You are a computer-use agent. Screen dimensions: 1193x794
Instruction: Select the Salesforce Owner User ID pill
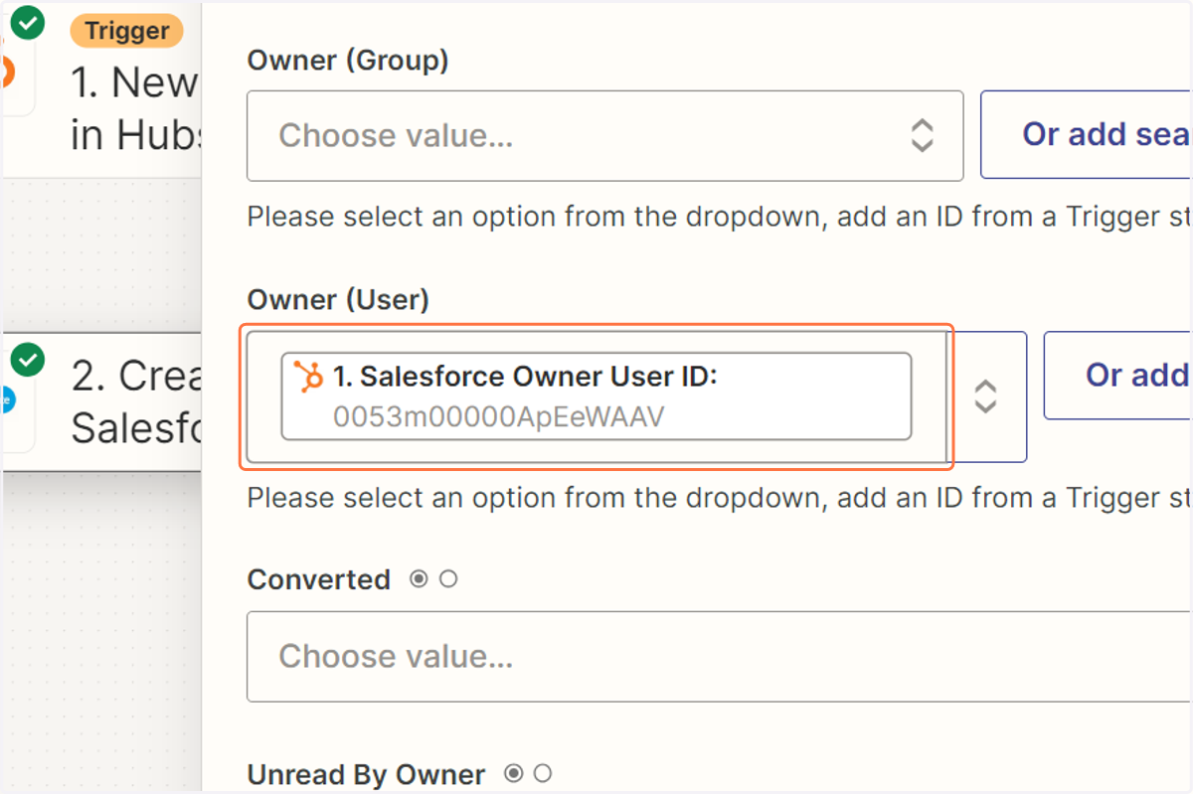tap(596, 396)
